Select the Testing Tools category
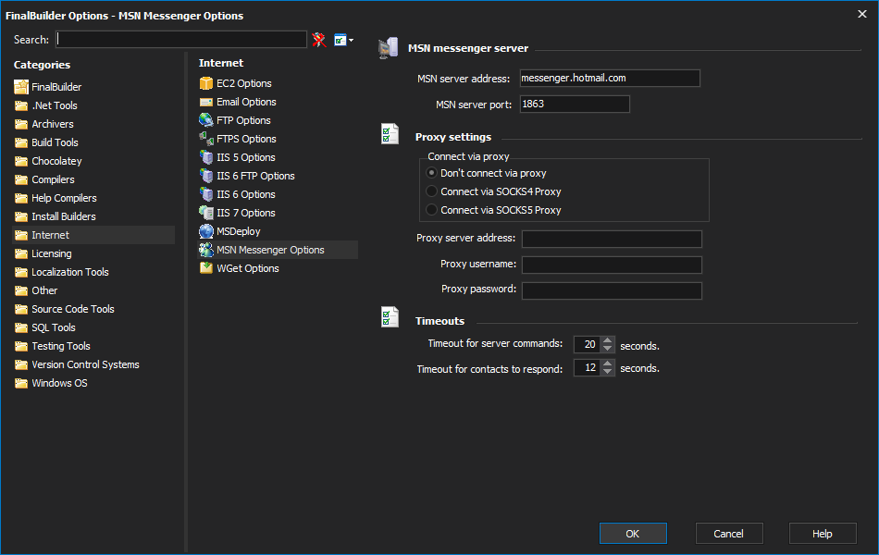This screenshot has height=555, width=879. click(93, 346)
